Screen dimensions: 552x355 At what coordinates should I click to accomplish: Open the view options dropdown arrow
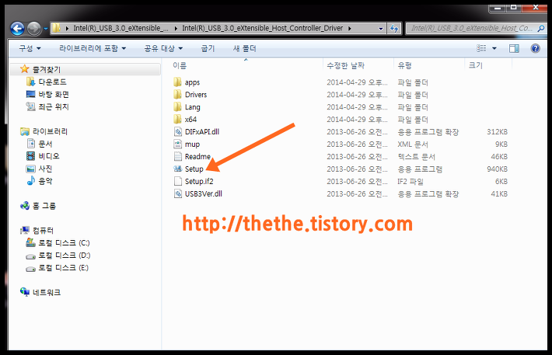click(x=494, y=48)
